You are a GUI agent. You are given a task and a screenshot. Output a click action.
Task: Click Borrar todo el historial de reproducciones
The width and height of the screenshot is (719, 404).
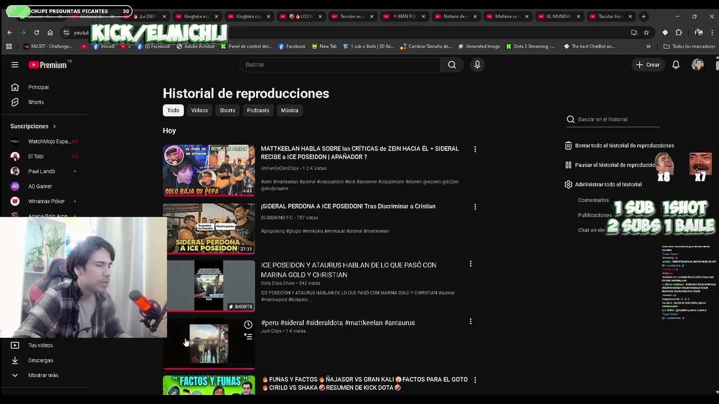[620, 145]
